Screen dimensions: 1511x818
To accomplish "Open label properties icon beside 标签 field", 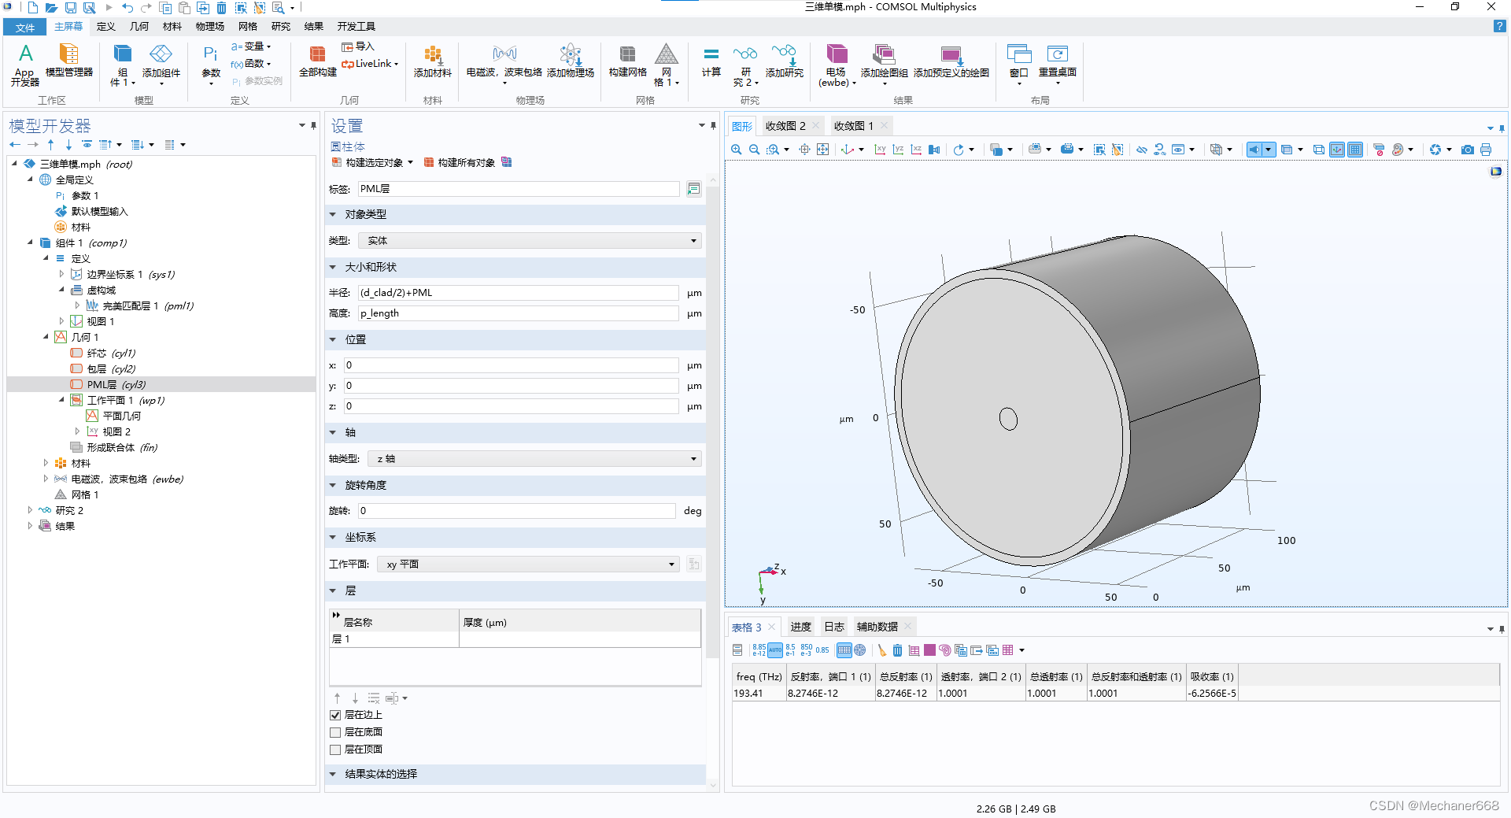I will coord(693,189).
